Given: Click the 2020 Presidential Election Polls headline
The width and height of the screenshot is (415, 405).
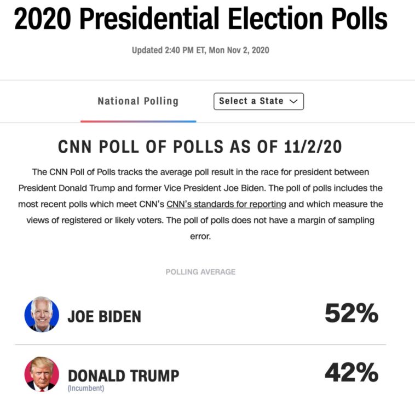Looking at the screenshot, I should [x=201, y=20].
